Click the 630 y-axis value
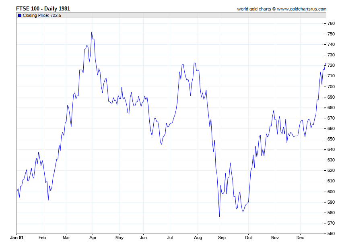This screenshot has width=342, height=248. tap(331, 160)
